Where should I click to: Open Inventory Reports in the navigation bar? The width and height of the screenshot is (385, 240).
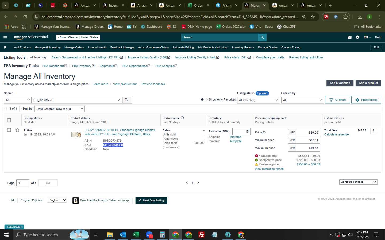(x=243, y=47)
